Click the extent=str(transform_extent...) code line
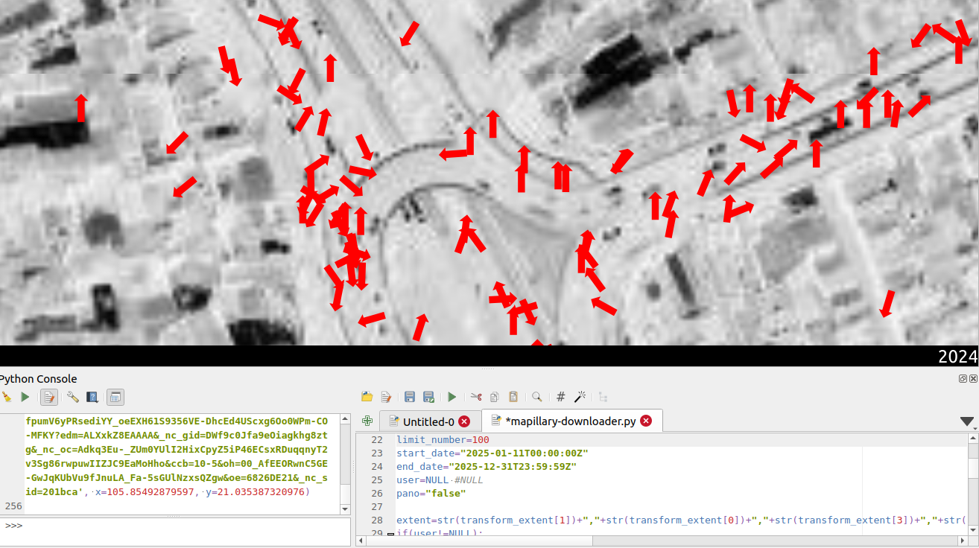 coord(681,520)
